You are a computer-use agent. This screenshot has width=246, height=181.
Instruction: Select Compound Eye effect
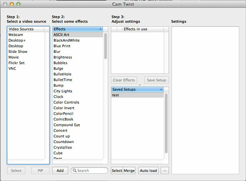(78, 125)
